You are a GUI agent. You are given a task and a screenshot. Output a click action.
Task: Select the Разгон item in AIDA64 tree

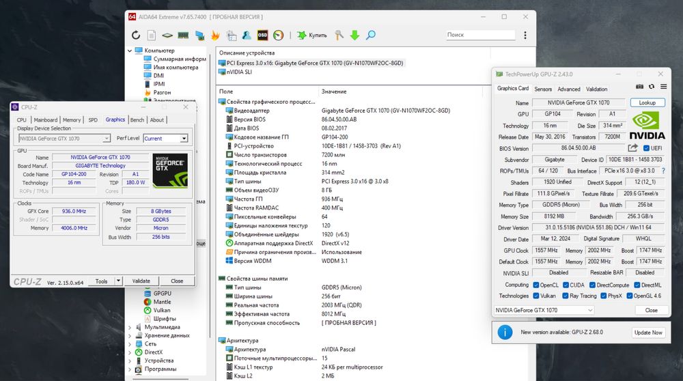click(157, 92)
